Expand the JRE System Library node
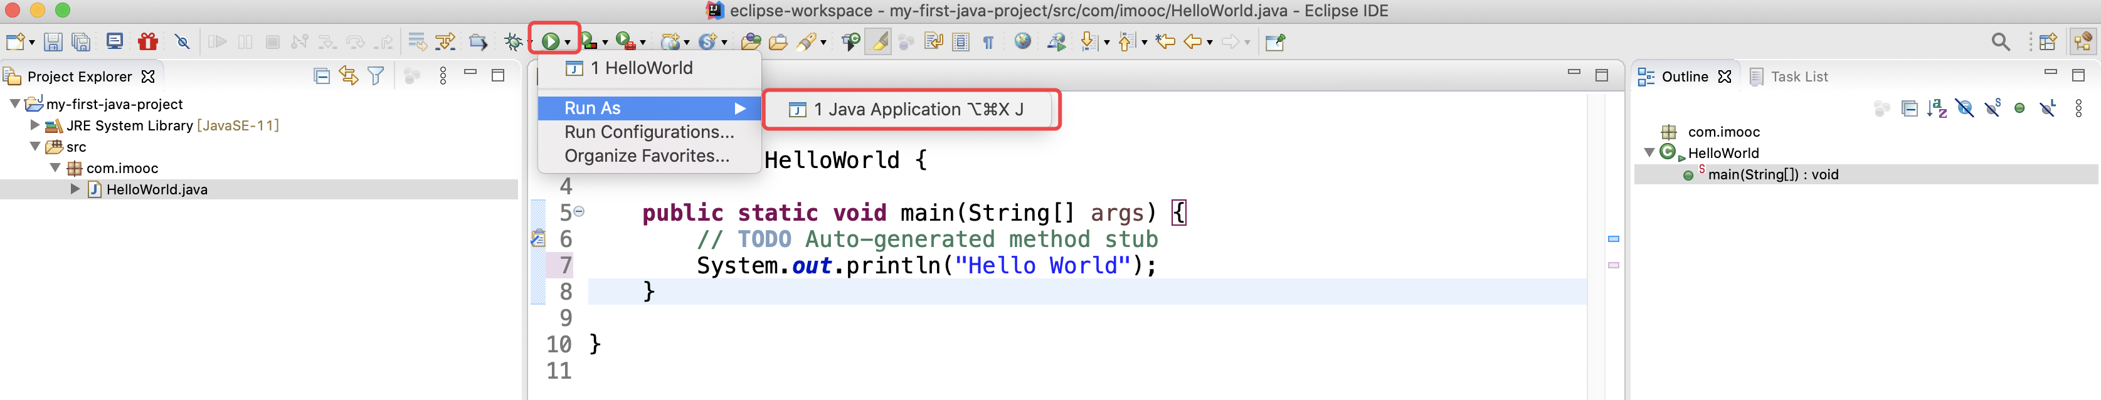 click(35, 125)
